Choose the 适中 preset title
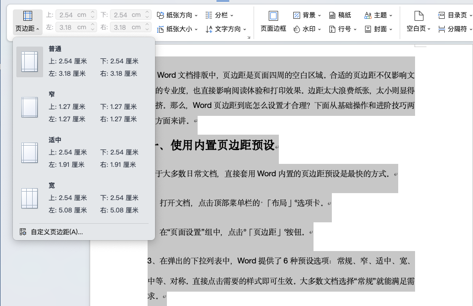This screenshot has height=306, width=473. pyautogui.click(x=55, y=140)
